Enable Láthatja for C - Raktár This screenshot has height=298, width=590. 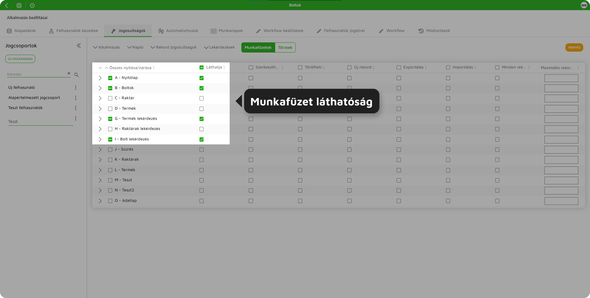point(201,98)
